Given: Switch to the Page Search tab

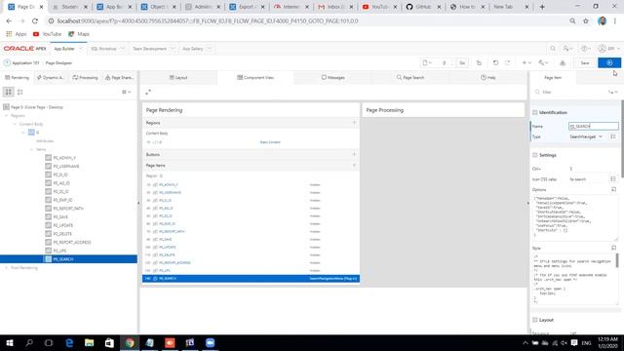Looking at the screenshot, I should pos(409,78).
